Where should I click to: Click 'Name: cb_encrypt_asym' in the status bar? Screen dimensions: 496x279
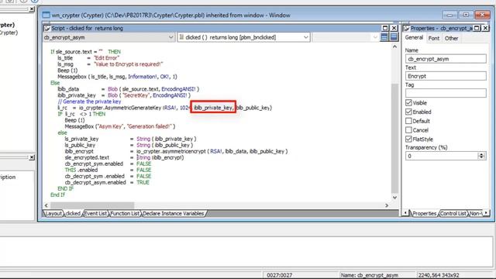coord(369,275)
